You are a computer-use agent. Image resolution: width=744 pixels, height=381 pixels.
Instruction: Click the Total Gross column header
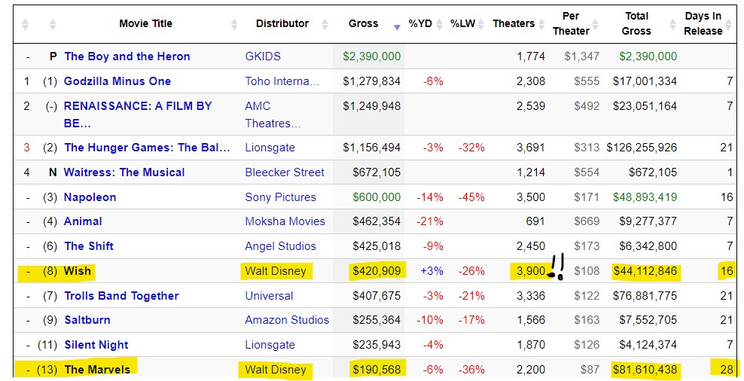pyautogui.click(x=636, y=24)
